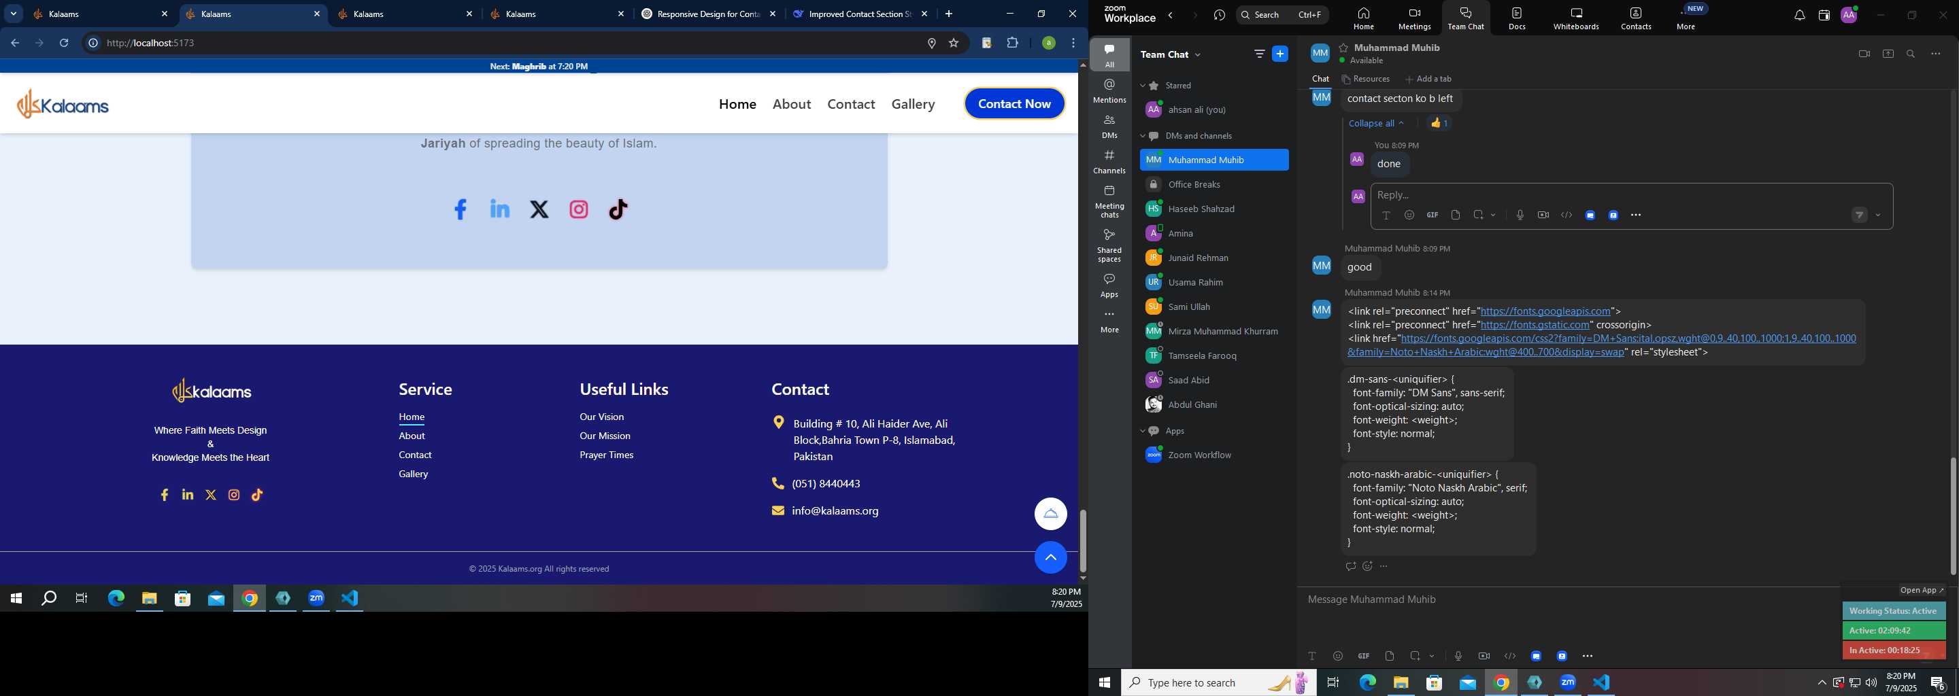The image size is (1959, 696).
Task: Open the Prayer Times footer link
Action: point(606,455)
